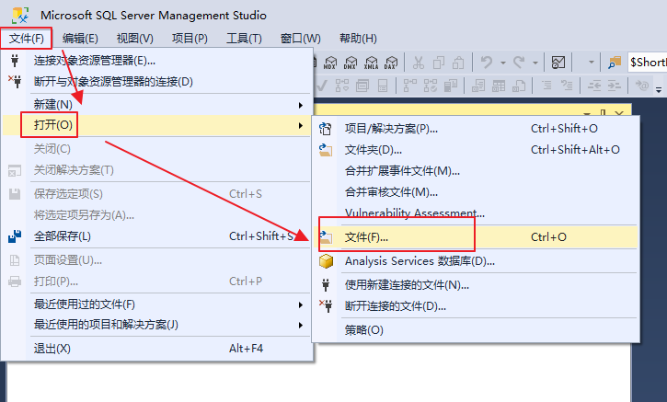Open the 工具(T) menu
Screen dimensions: 667x402
244,39
